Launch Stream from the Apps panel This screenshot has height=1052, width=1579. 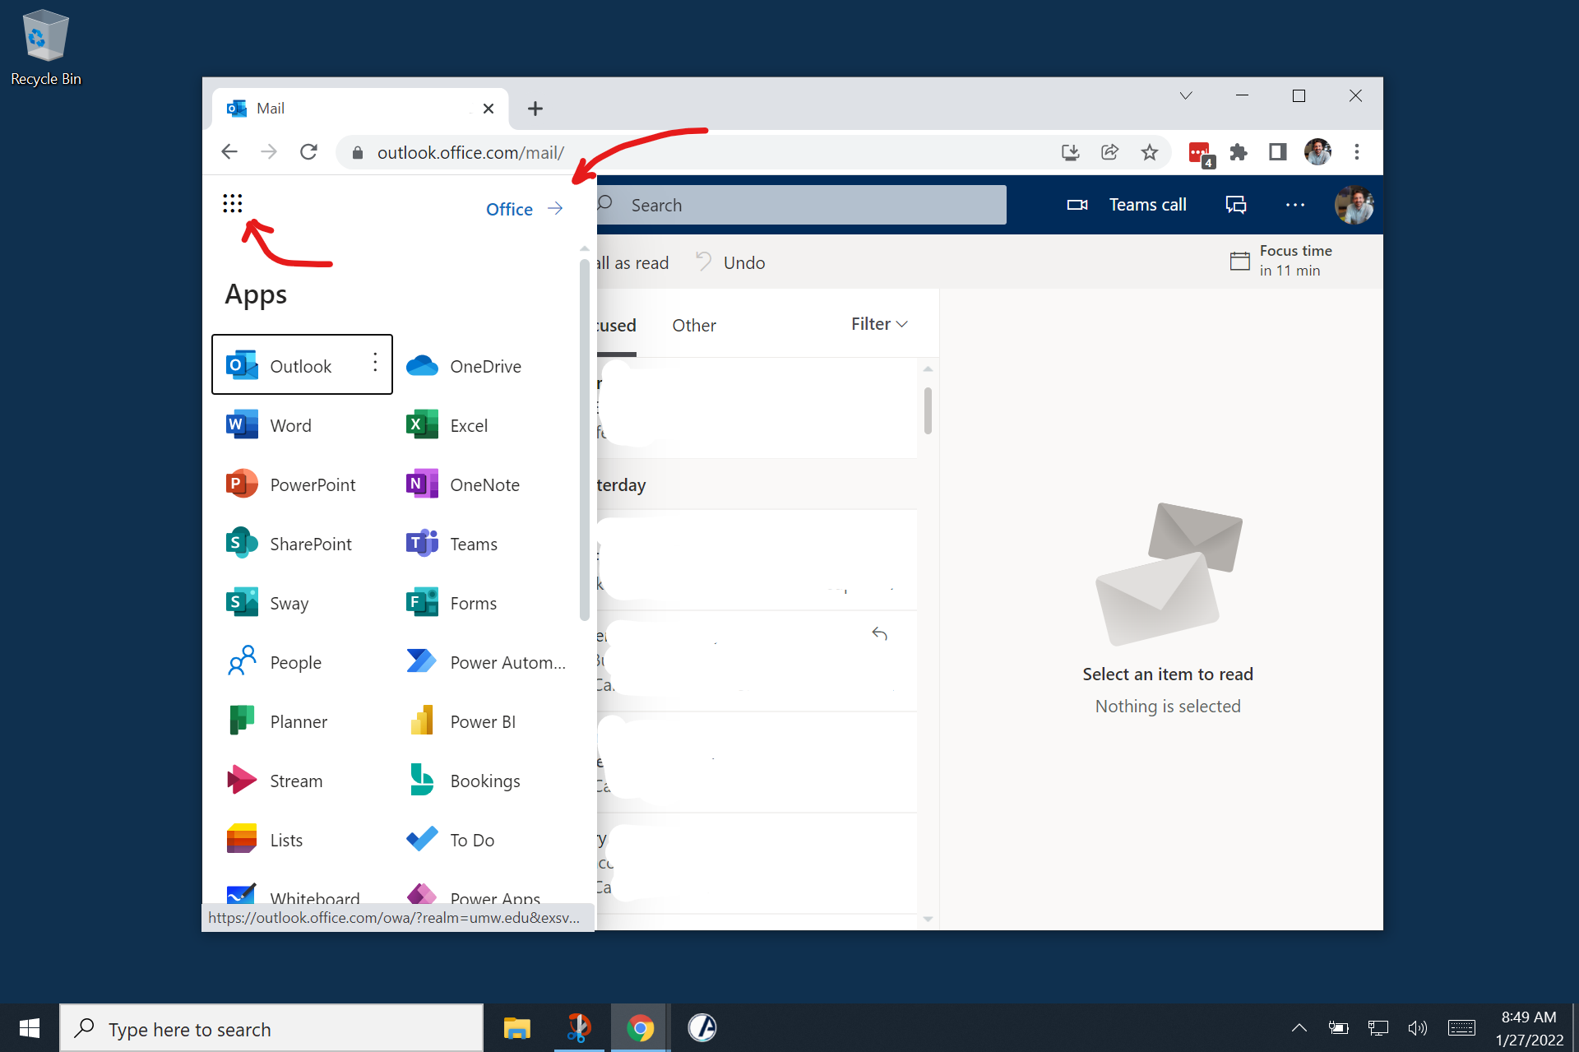pyautogui.click(x=274, y=781)
